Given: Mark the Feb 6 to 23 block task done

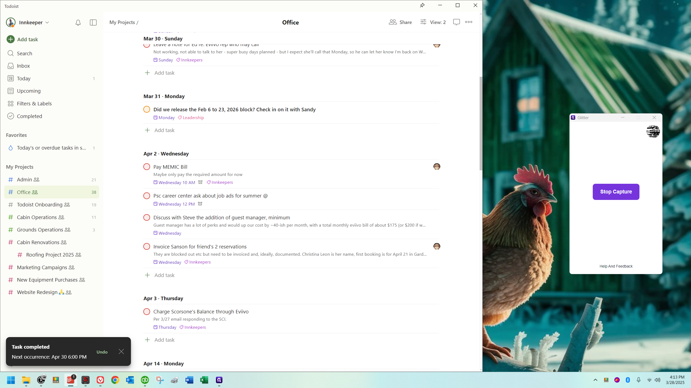Looking at the screenshot, I should pos(147,109).
